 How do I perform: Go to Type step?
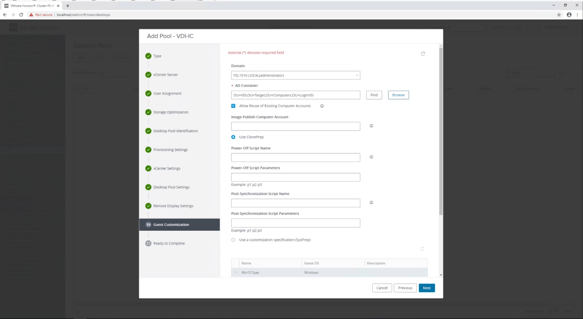[x=157, y=56]
